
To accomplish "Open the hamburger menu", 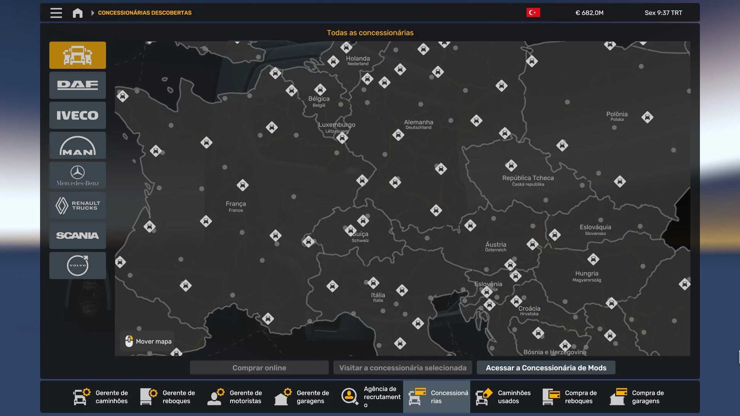I will pyautogui.click(x=56, y=13).
